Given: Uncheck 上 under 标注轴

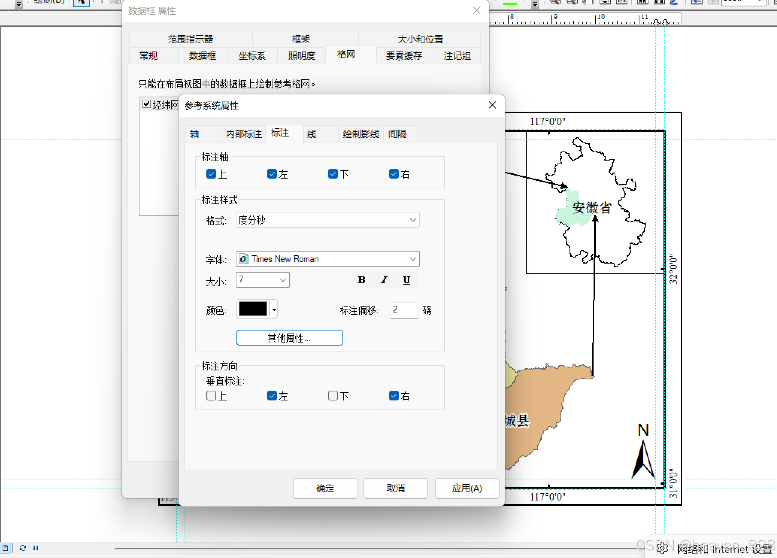Looking at the screenshot, I should 211,174.
